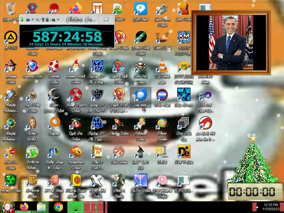The image size is (284, 213).
Task: Open Peggle World of Warcraft icon
Action: coord(119,94)
